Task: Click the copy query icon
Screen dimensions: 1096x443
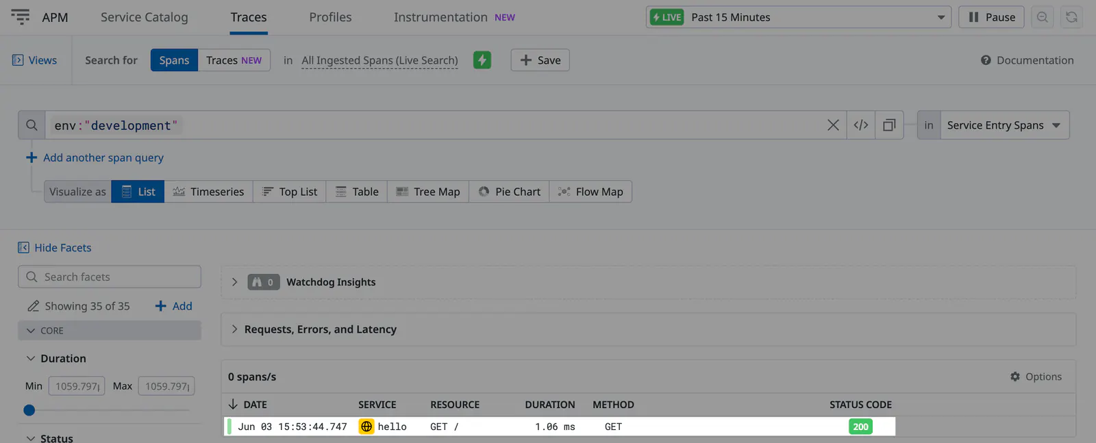Action: tap(889, 125)
